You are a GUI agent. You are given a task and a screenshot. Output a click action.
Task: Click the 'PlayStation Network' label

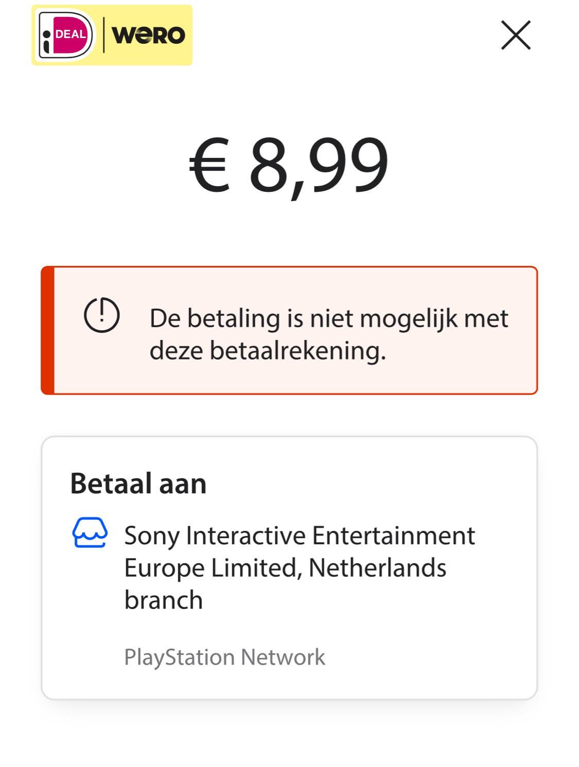coord(224,657)
